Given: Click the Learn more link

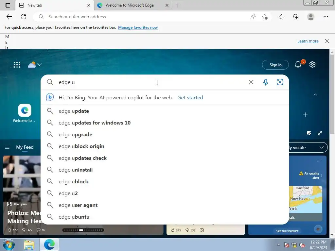Looking at the screenshot, I should pyautogui.click(x=308, y=41).
